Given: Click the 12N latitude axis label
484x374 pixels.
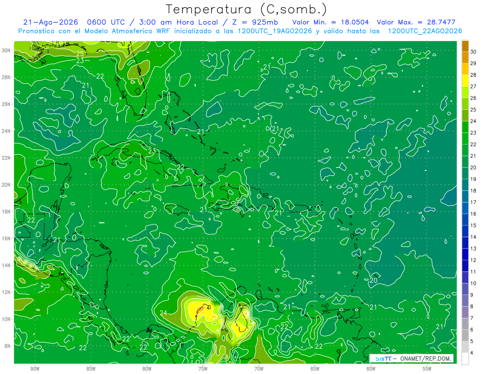Looking at the screenshot, I should [7, 292].
